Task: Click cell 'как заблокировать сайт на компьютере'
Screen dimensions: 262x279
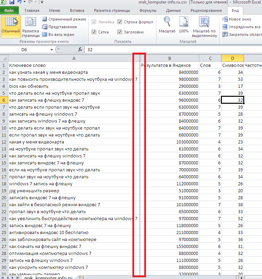Action: click(74, 240)
